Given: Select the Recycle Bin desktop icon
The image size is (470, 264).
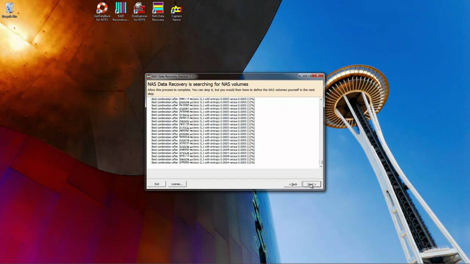Looking at the screenshot, I should [9, 10].
